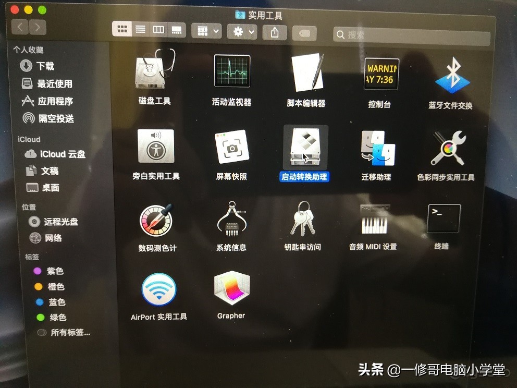Switch to list view mode
517x388 pixels.
140,29
